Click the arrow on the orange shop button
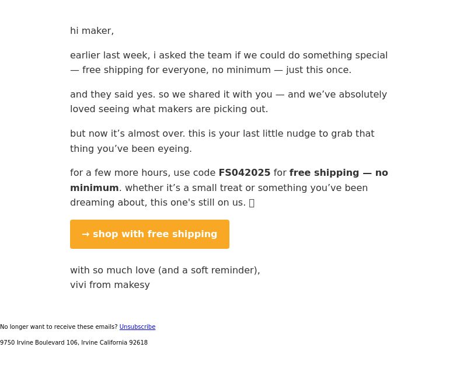 (85, 234)
